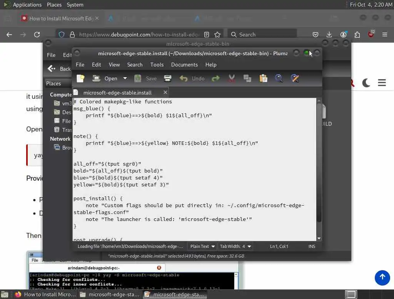
Task: Expand the Open recent files dropdown arrow
Action: click(x=125, y=78)
